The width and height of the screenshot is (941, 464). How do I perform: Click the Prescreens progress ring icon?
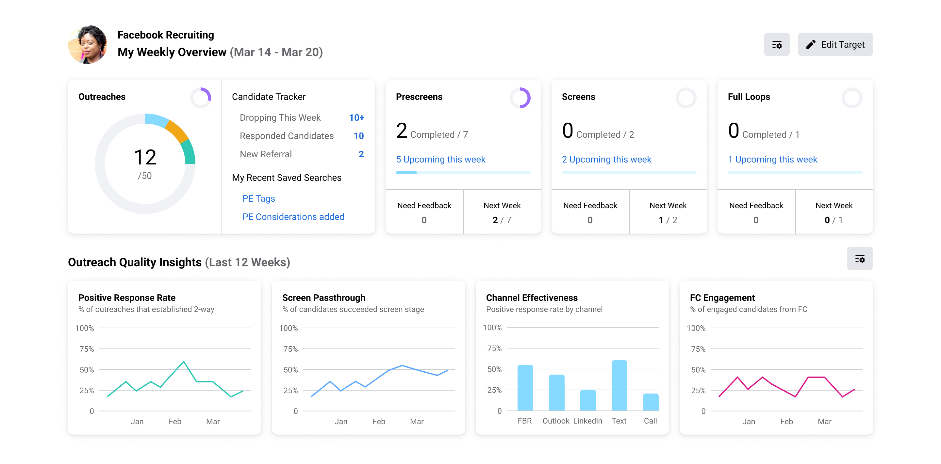tap(520, 97)
